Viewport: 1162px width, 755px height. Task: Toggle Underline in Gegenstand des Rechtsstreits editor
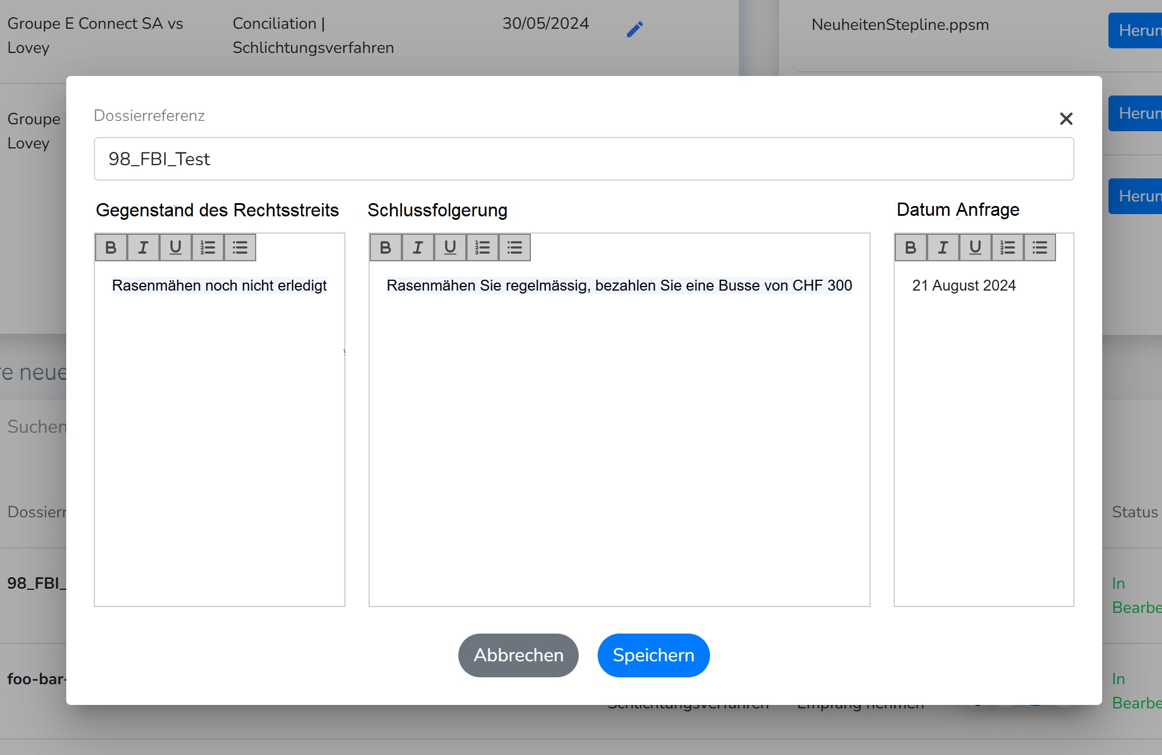coord(176,247)
